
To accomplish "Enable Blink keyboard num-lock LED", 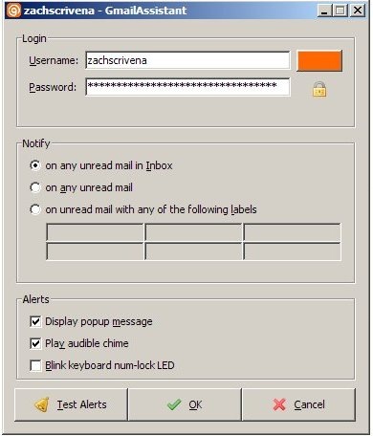I will pyautogui.click(x=35, y=365).
